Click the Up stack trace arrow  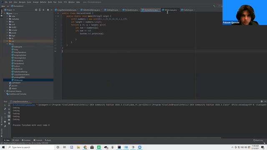coord(9,105)
